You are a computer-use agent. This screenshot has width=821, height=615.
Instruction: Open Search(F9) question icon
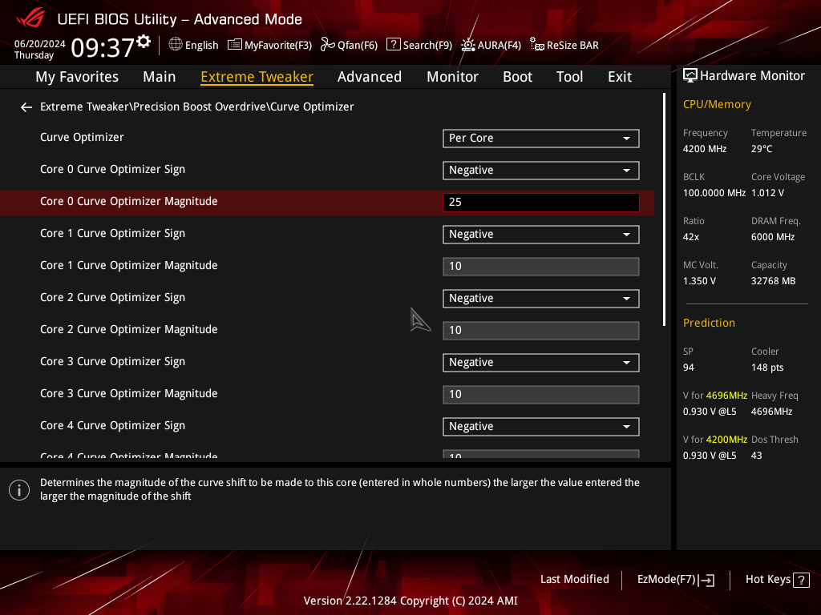[393, 45]
